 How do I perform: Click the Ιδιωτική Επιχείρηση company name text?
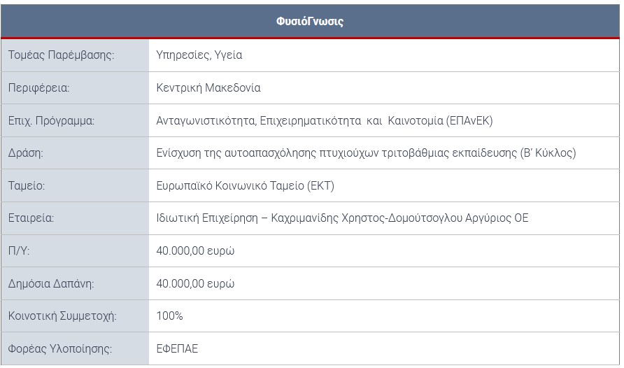tap(342, 218)
